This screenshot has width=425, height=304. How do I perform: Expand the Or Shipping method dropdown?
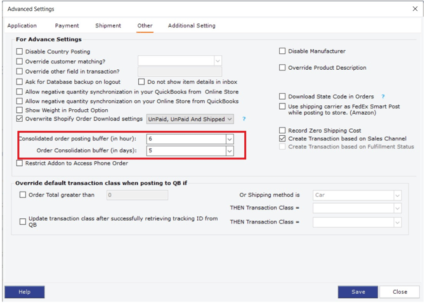click(x=397, y=195)
